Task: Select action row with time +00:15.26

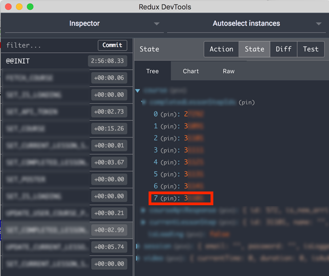Action: point(67,128)
